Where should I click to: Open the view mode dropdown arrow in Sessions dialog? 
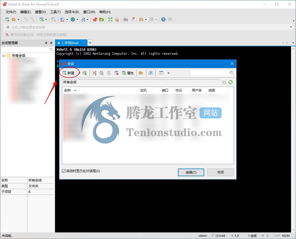coord(168,73)
